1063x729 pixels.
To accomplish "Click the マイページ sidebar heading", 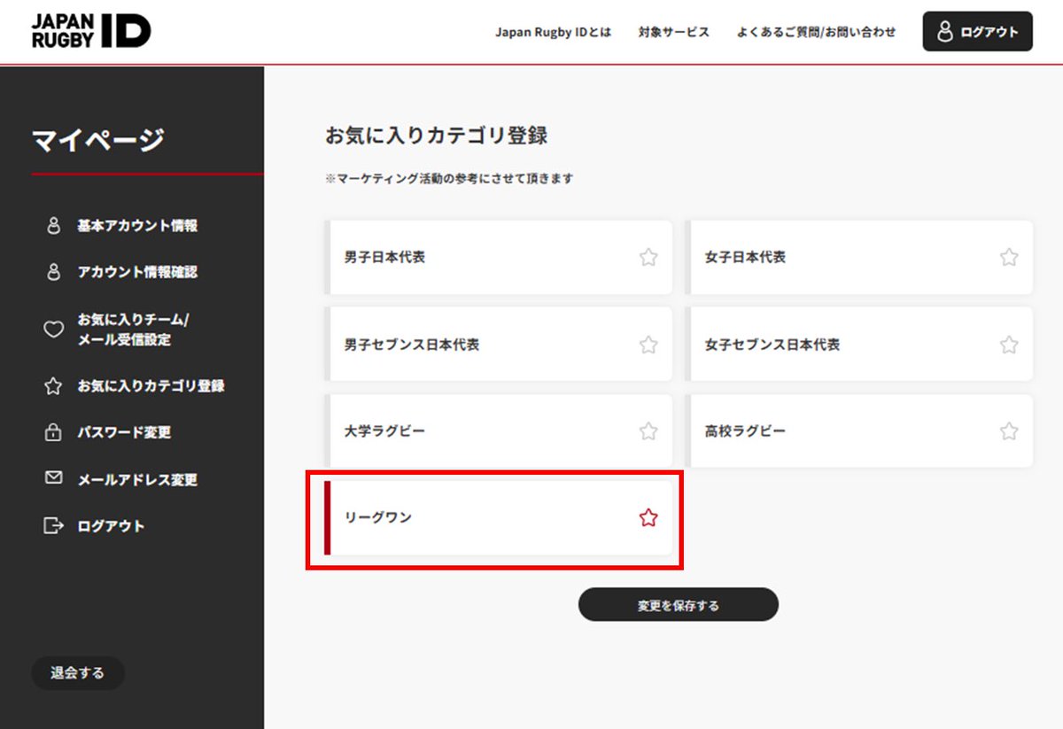I will pos(98,140).
